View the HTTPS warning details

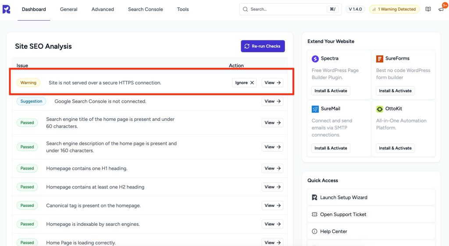tap(272, 83)
